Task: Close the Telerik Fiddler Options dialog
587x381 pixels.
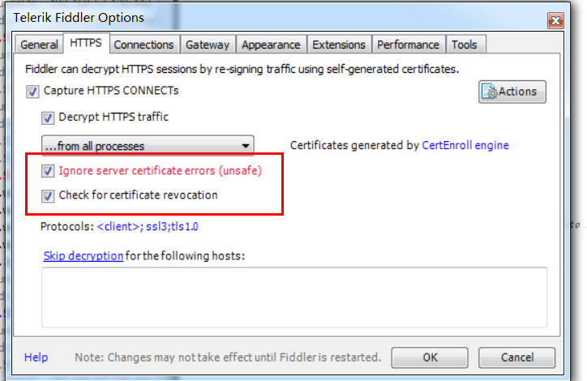Action: pyautogui.click(x=555, y=20)
